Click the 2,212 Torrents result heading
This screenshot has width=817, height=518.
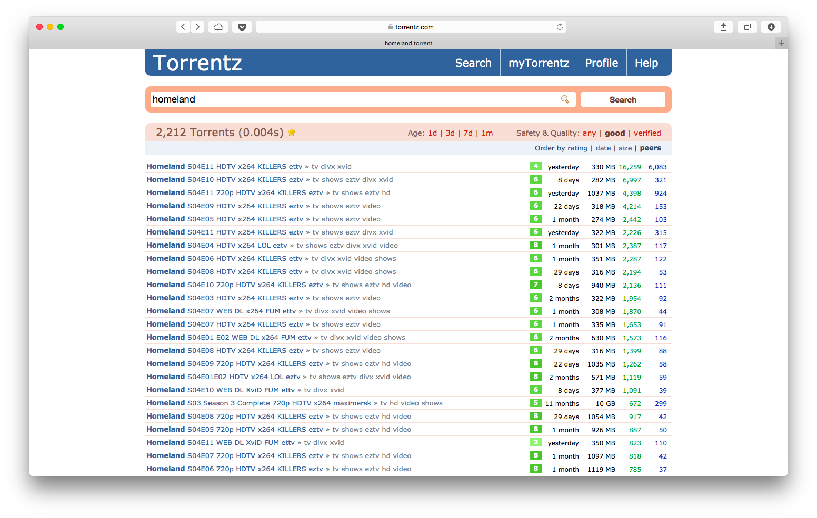[220, 133]
